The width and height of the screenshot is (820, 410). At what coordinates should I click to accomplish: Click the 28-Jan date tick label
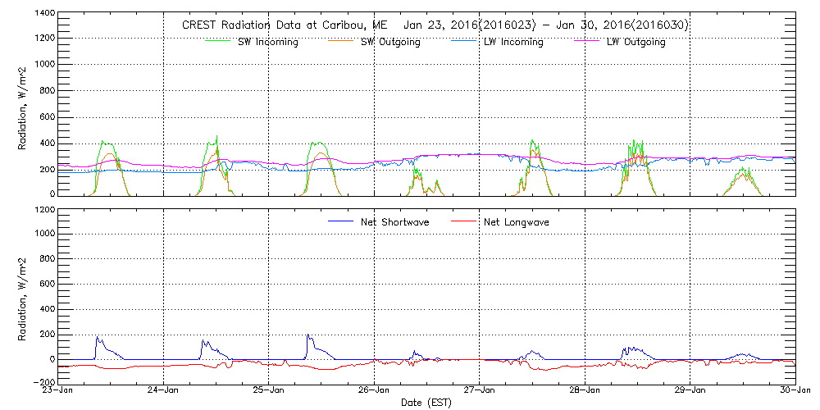(585, 390)
